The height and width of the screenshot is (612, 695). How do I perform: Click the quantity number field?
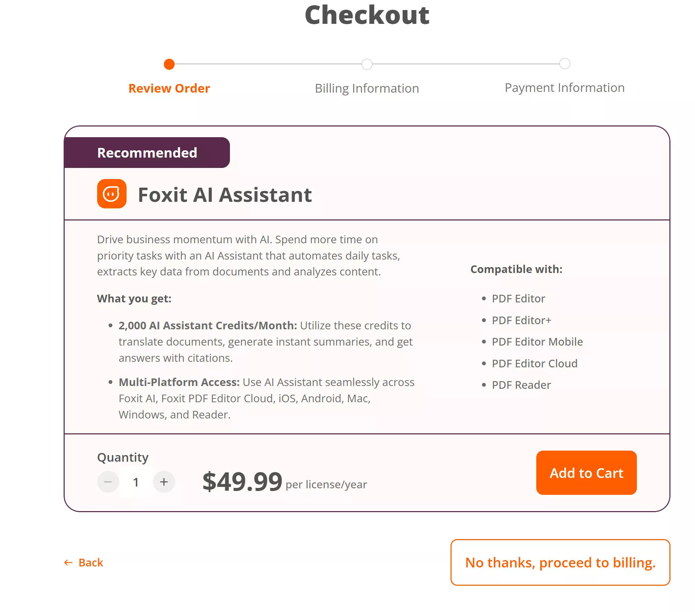pyautogui.click(x=136, y=482)
